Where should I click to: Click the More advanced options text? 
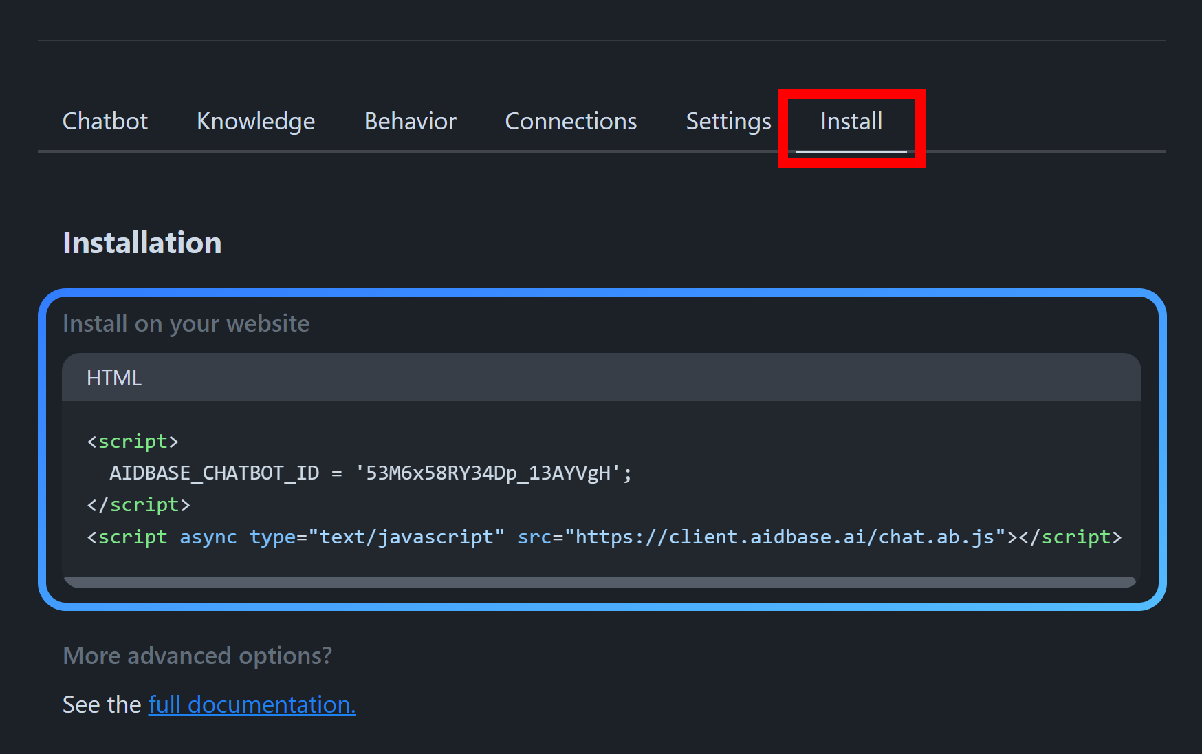pos(197,656)
